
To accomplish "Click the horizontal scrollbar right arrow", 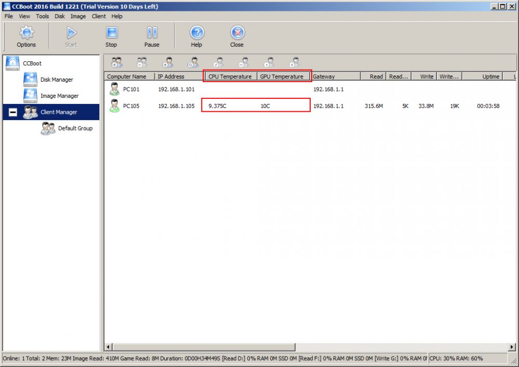I will click(512, 347).
